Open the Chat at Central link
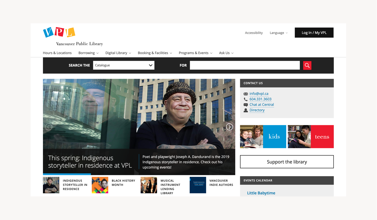Image resolution: width=377 pixels, height=220 pixels. (262, 105)
